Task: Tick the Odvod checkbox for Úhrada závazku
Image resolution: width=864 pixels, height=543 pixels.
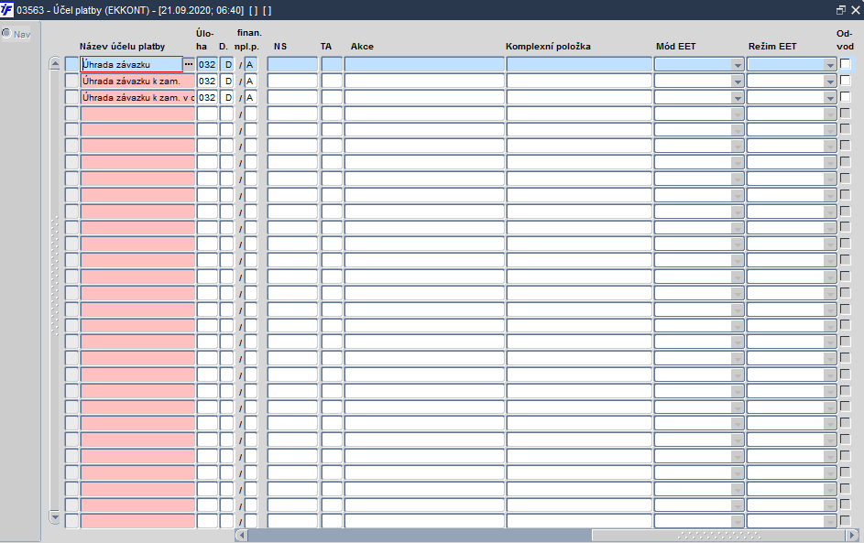Action: click(x=846, y=64)
